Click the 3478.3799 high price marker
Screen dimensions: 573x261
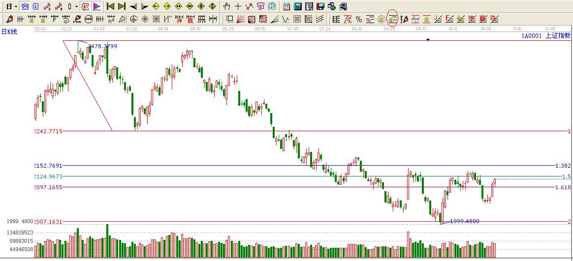(x=102, y=46)
